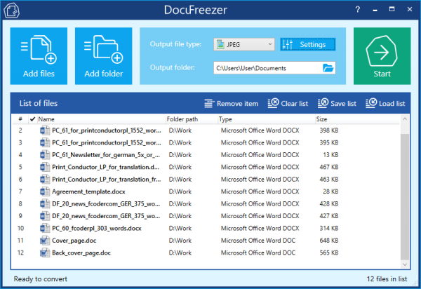Click the Add files button
The height and width of the screenshot is (289, 421).
coord(39,56)
